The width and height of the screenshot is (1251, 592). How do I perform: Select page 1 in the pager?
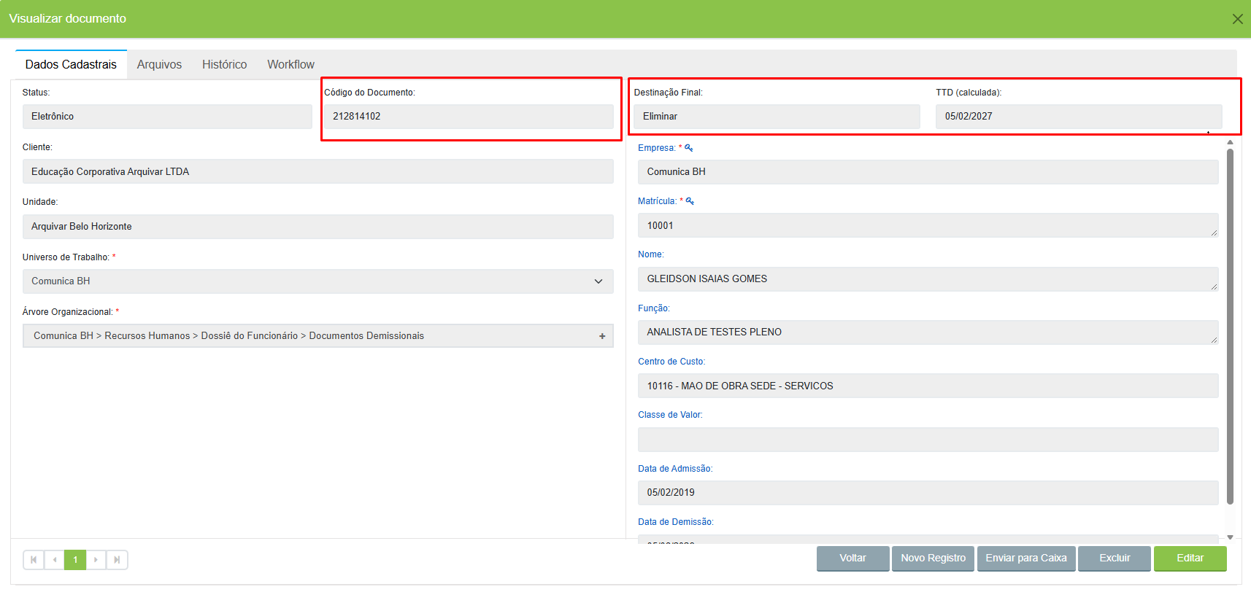(75, 560)
